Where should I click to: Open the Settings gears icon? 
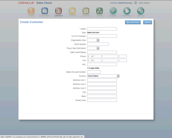tap(141, 11)
